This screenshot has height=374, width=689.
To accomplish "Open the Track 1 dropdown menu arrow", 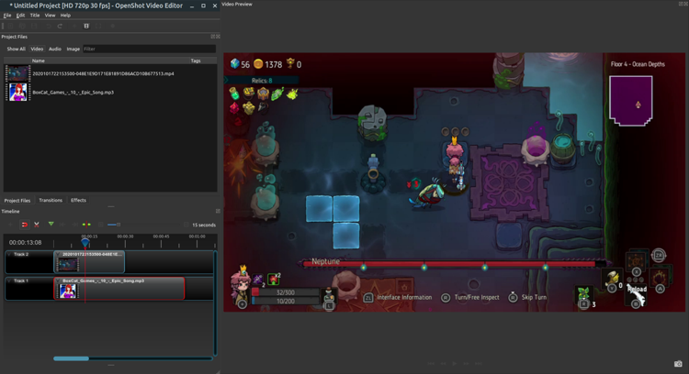I will click(x=9, y=280).
